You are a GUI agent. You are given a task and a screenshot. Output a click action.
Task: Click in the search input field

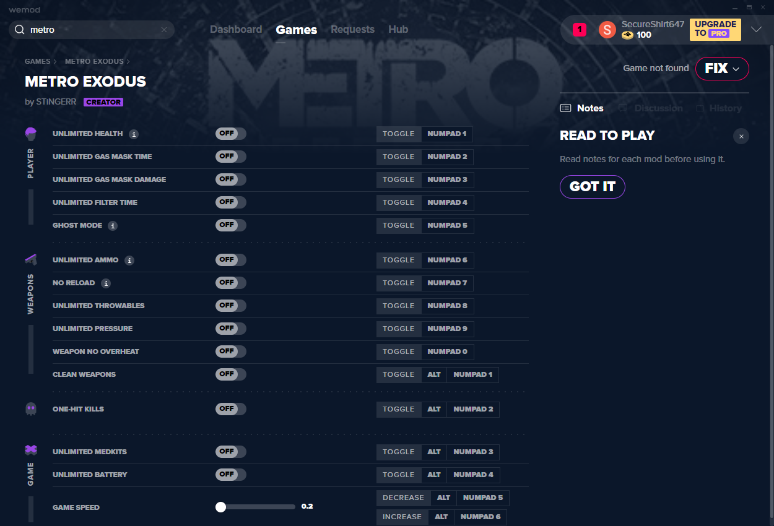click(x=93, y=30)
